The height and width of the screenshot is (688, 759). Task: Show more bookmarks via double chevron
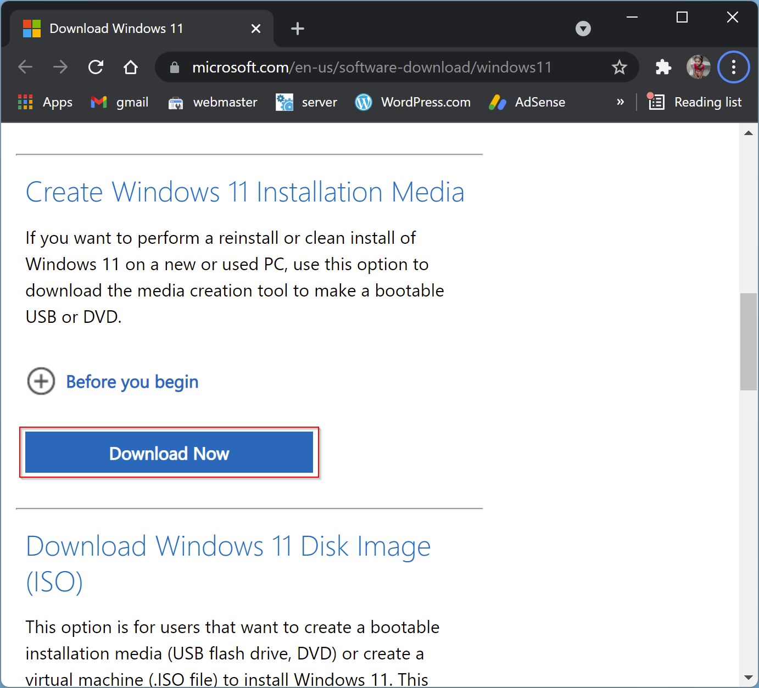tap(621, 102)
